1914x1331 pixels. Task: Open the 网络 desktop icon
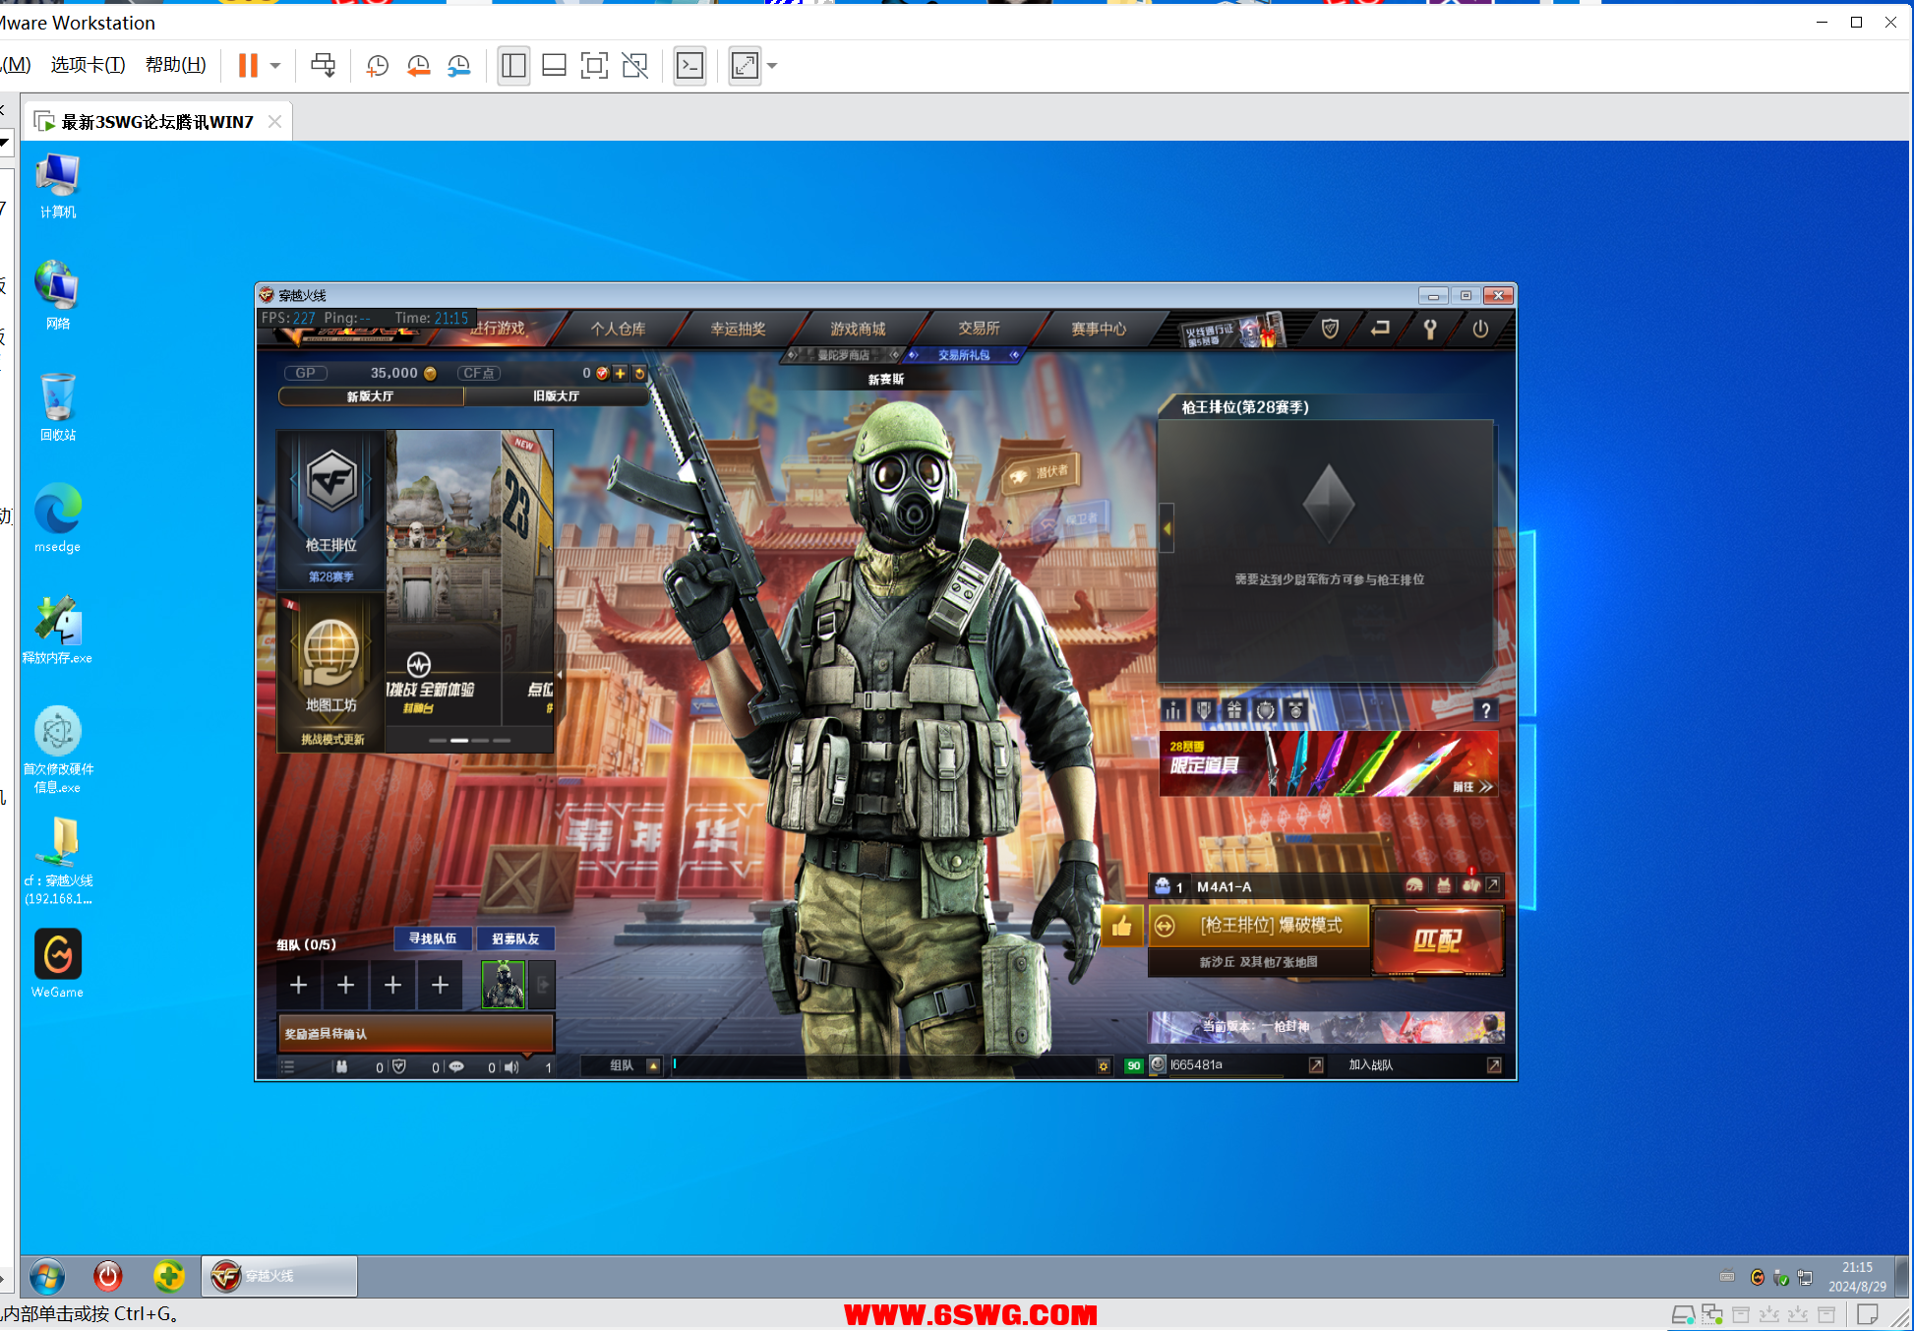58,296
